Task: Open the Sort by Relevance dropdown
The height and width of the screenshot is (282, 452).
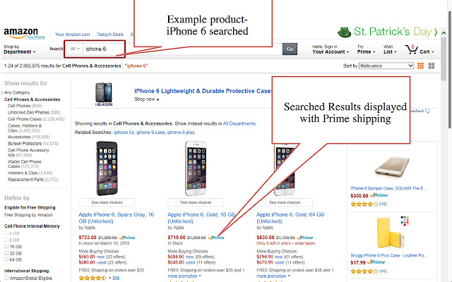Action: pos(386,66)
